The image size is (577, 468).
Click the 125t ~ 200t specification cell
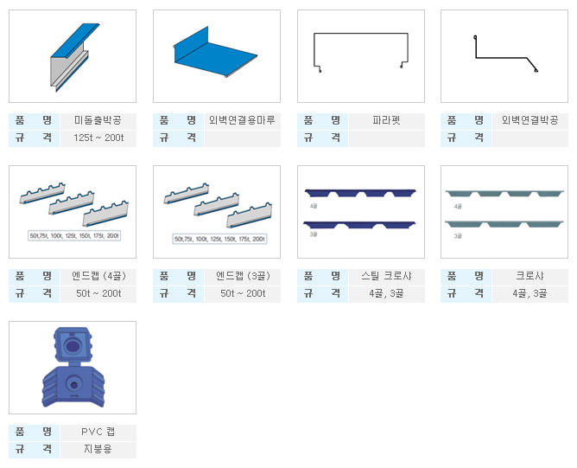[x=98, y=138]
